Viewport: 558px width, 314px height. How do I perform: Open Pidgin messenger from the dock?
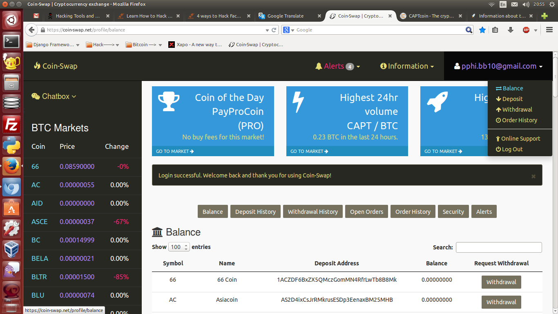(11, 271)
